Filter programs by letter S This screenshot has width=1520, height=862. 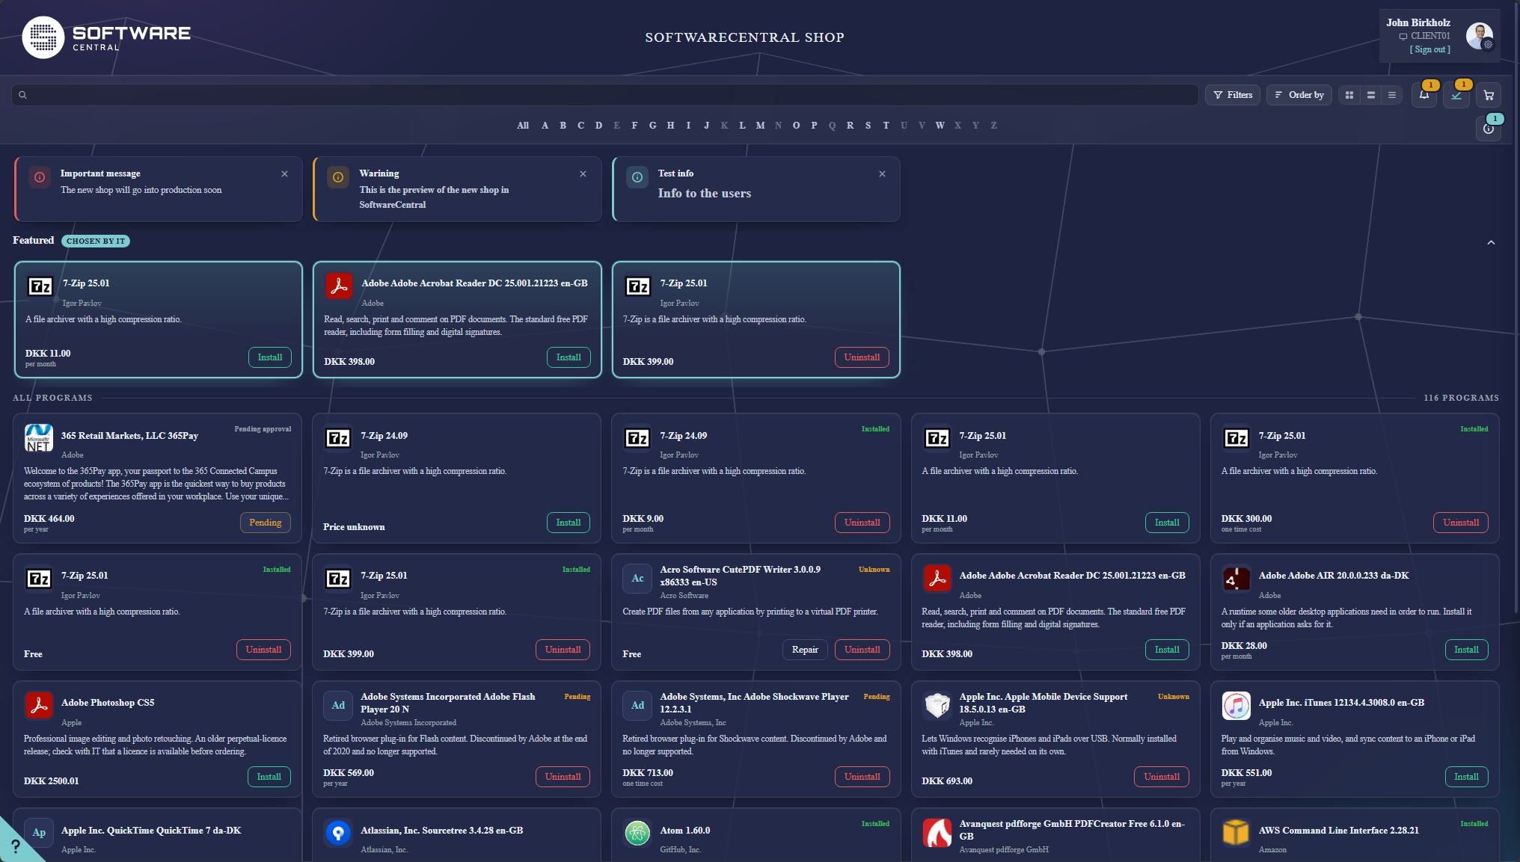pyautogui.click(x=868, y=126)
